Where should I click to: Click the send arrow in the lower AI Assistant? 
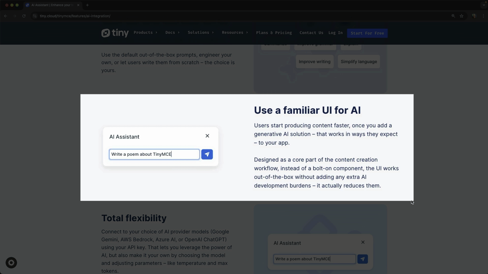click(362, 259)
